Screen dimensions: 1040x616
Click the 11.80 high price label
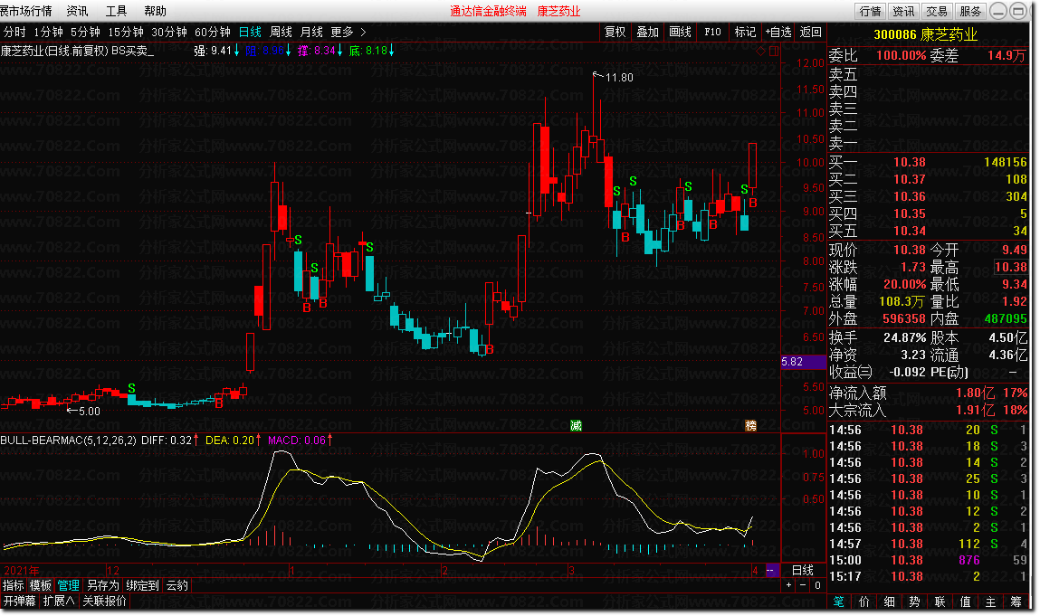tap(619, 78)
